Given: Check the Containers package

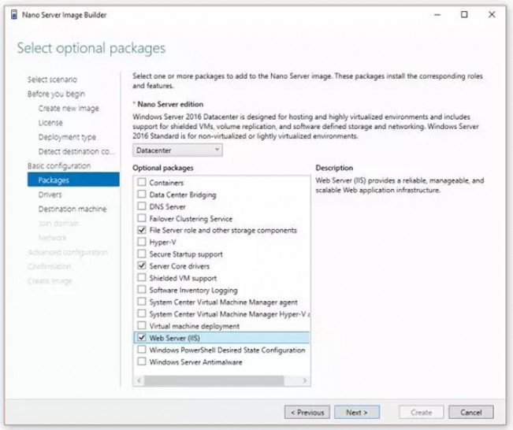Looking at the screenshot, I should coord(142,182).
